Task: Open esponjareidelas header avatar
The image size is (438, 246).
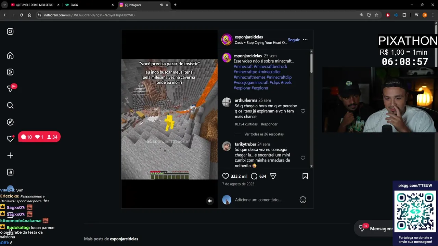Action: 227,40
